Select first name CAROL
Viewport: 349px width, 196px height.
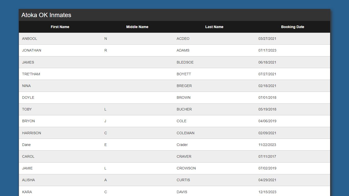[x=28, y=156]
